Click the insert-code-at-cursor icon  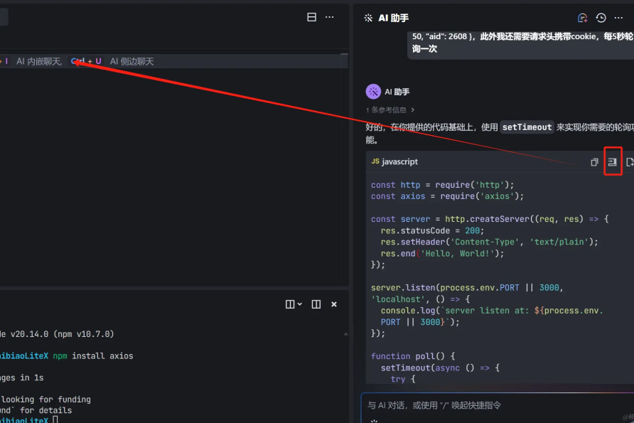point(612,161)
